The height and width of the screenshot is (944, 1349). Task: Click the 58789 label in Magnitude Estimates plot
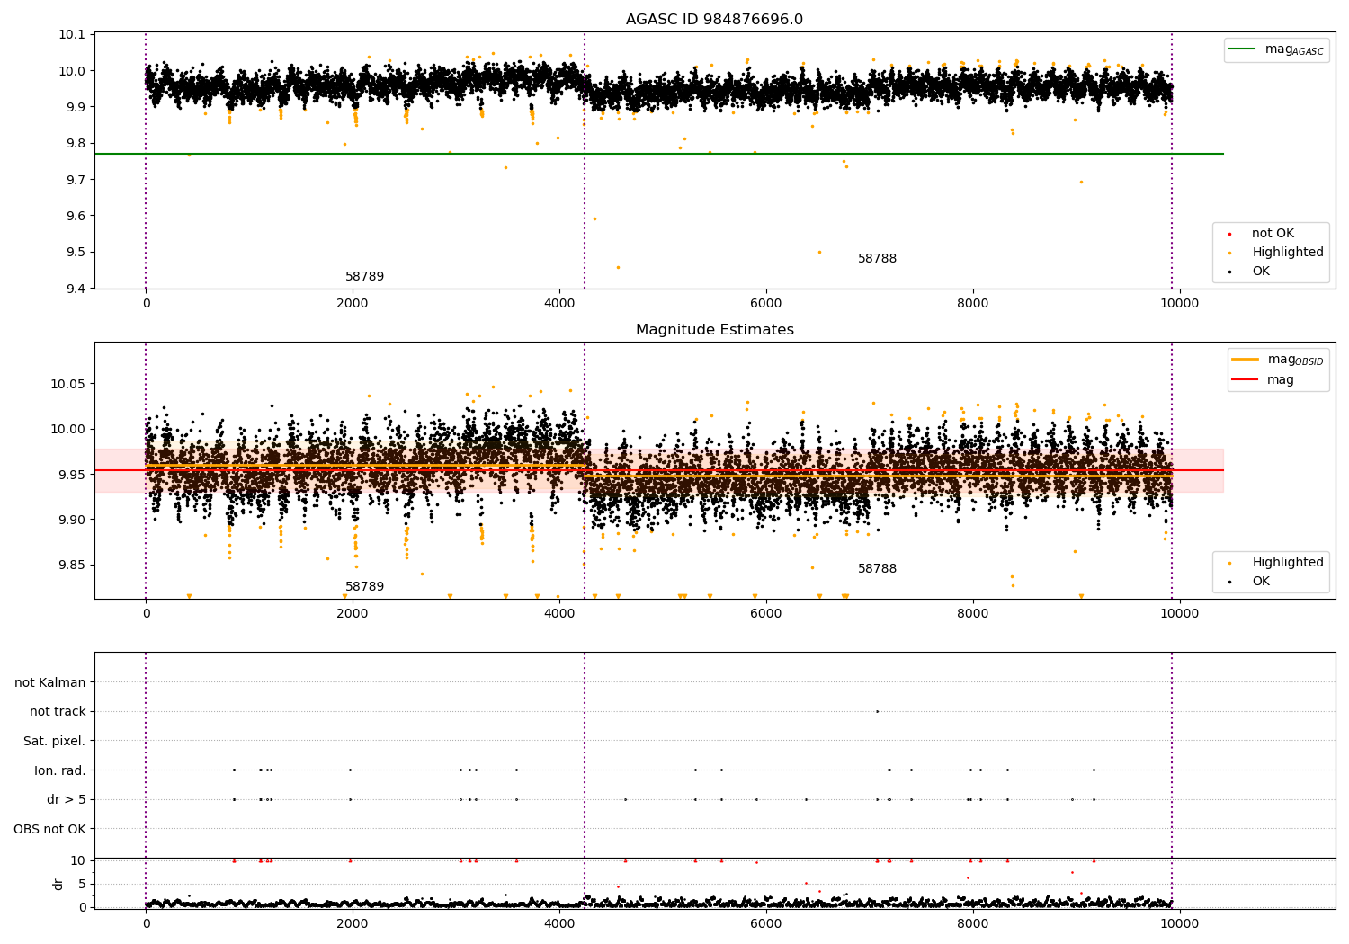tap(364, 587)
